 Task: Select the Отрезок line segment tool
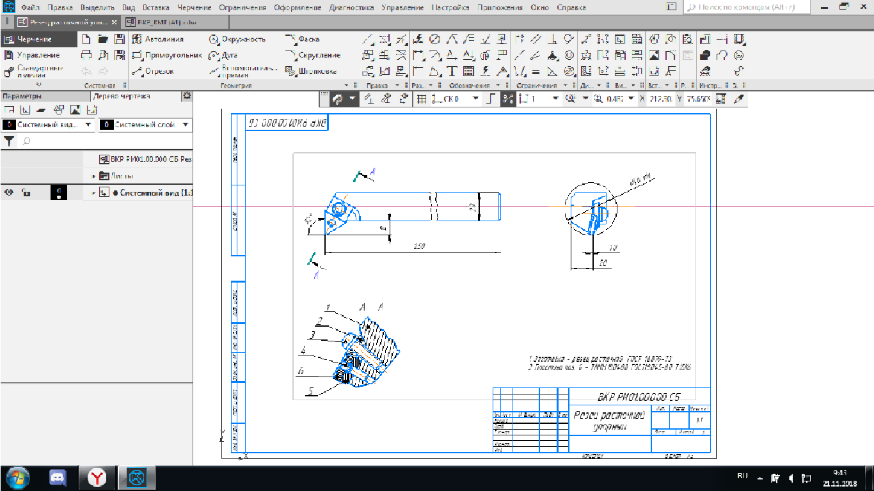click(153, 71)
